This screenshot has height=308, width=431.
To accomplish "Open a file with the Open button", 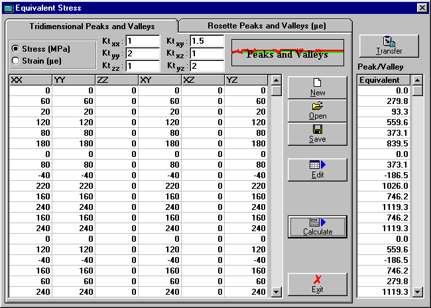I will tap(317, 111).
